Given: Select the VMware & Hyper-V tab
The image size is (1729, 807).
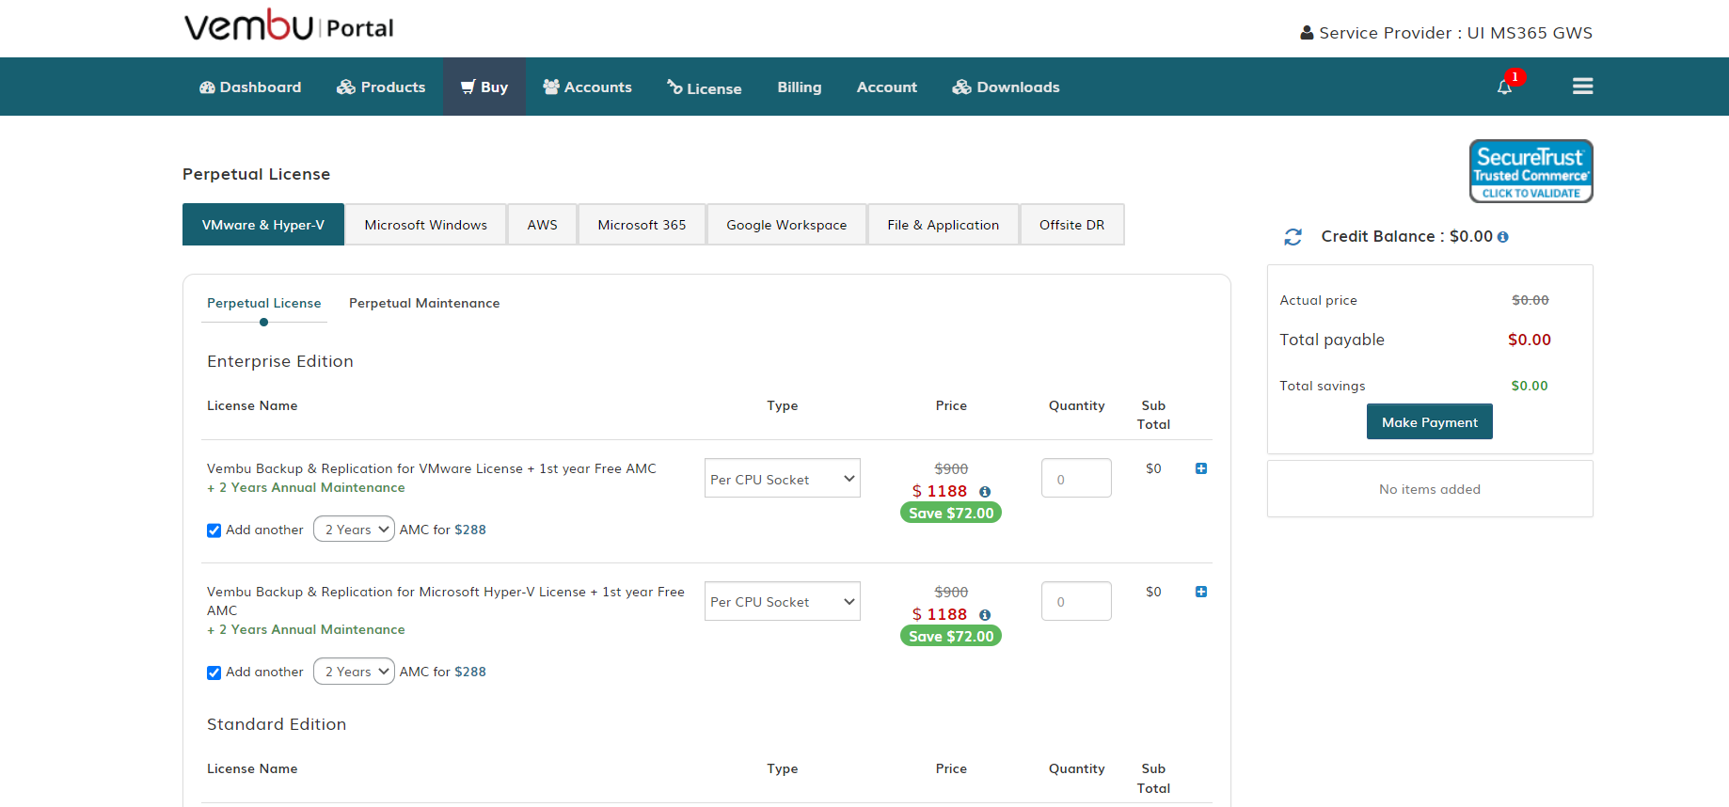Looking at the screenshot, I should pyautogui.click(x=263, y=225).
